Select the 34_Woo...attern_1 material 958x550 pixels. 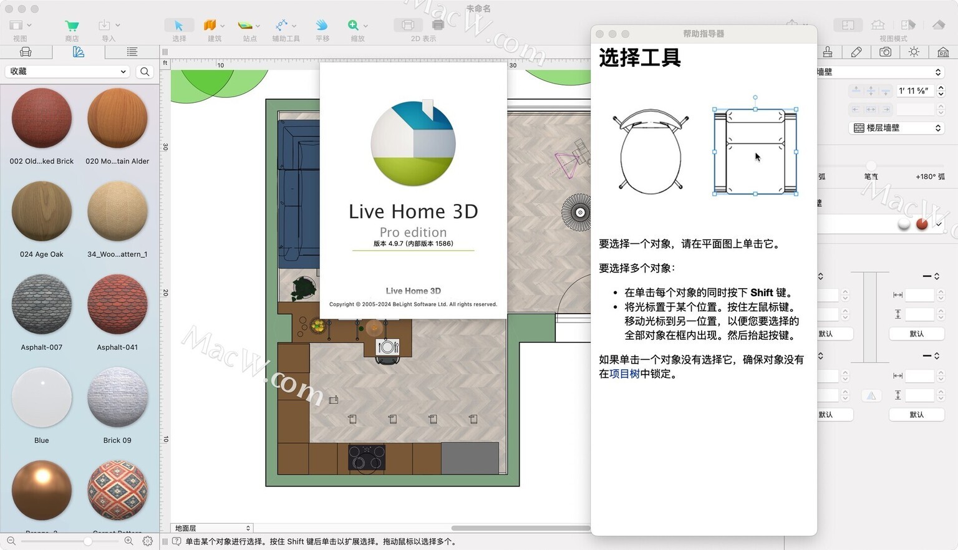pos(117,211)
